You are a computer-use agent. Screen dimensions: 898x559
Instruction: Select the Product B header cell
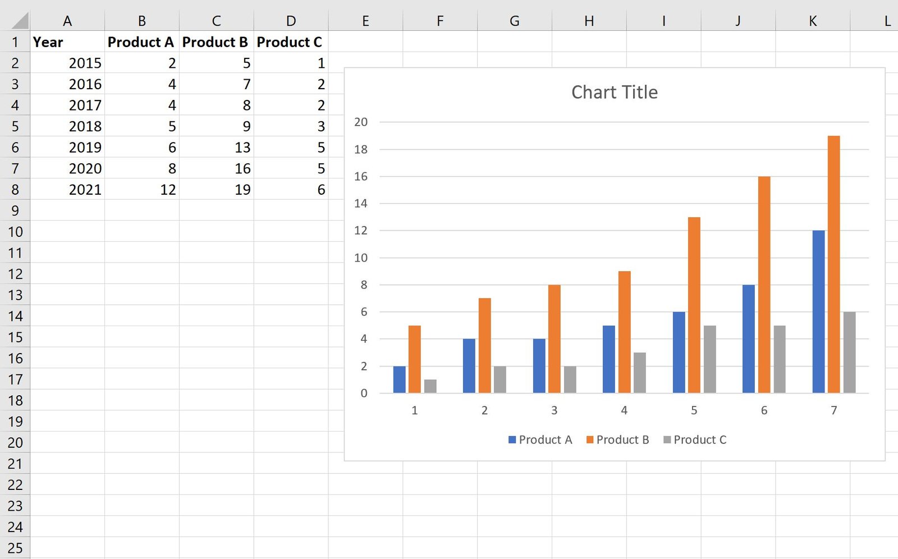click(216, 42)
